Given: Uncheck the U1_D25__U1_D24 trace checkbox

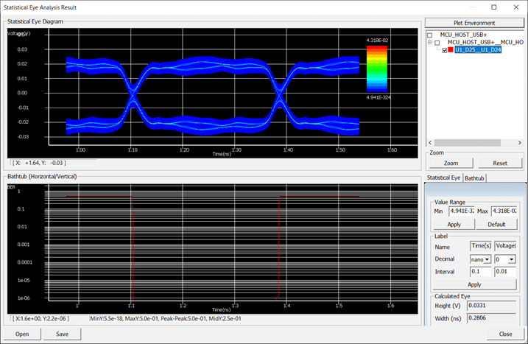Looking at the screenshot, I should [x=444, y=51].
